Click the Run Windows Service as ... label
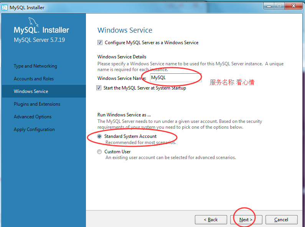This screenshot has width=305, height=227. (x=124, y=115)
